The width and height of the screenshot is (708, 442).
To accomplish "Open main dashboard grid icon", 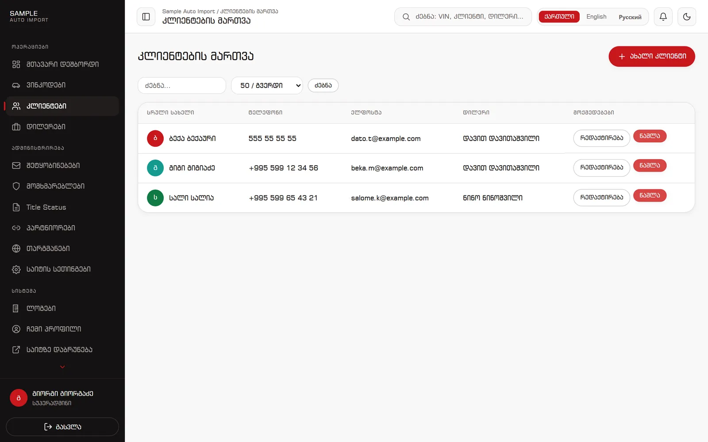I will (x=16, y=65).
